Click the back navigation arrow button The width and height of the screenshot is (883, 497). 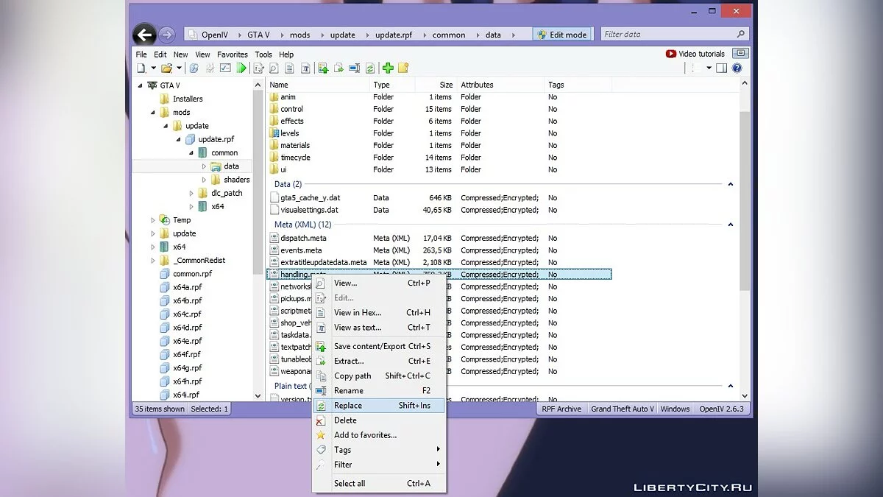tap(144, 35)
